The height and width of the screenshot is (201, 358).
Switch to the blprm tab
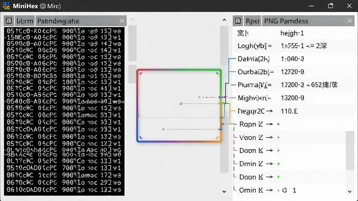pyautogui.click(x=25, y=21)
